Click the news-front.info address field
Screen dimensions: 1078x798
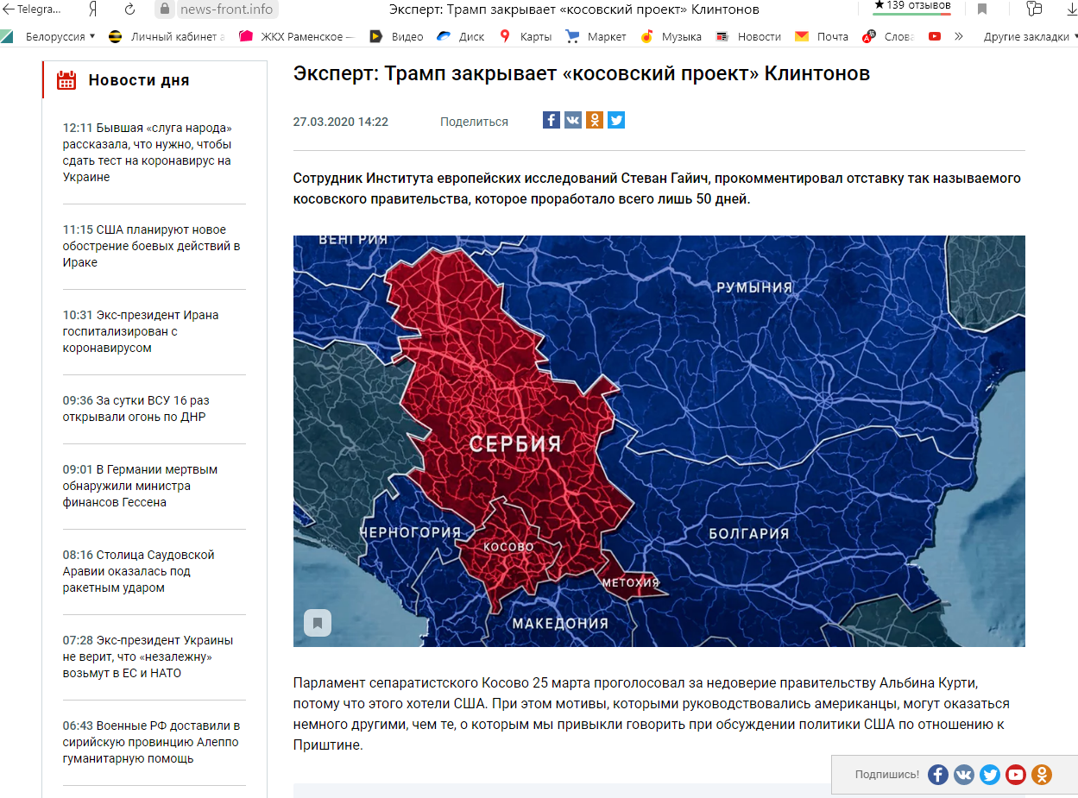[x=226, y=9]
